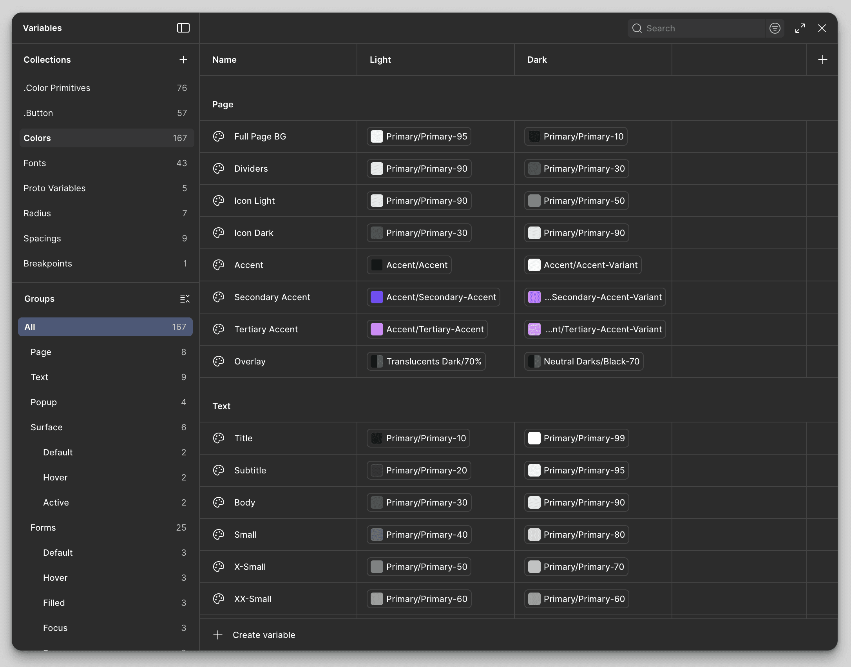Add new mode column with plus icon
Screen dimensions: 851x667
(x=822, y=60)
